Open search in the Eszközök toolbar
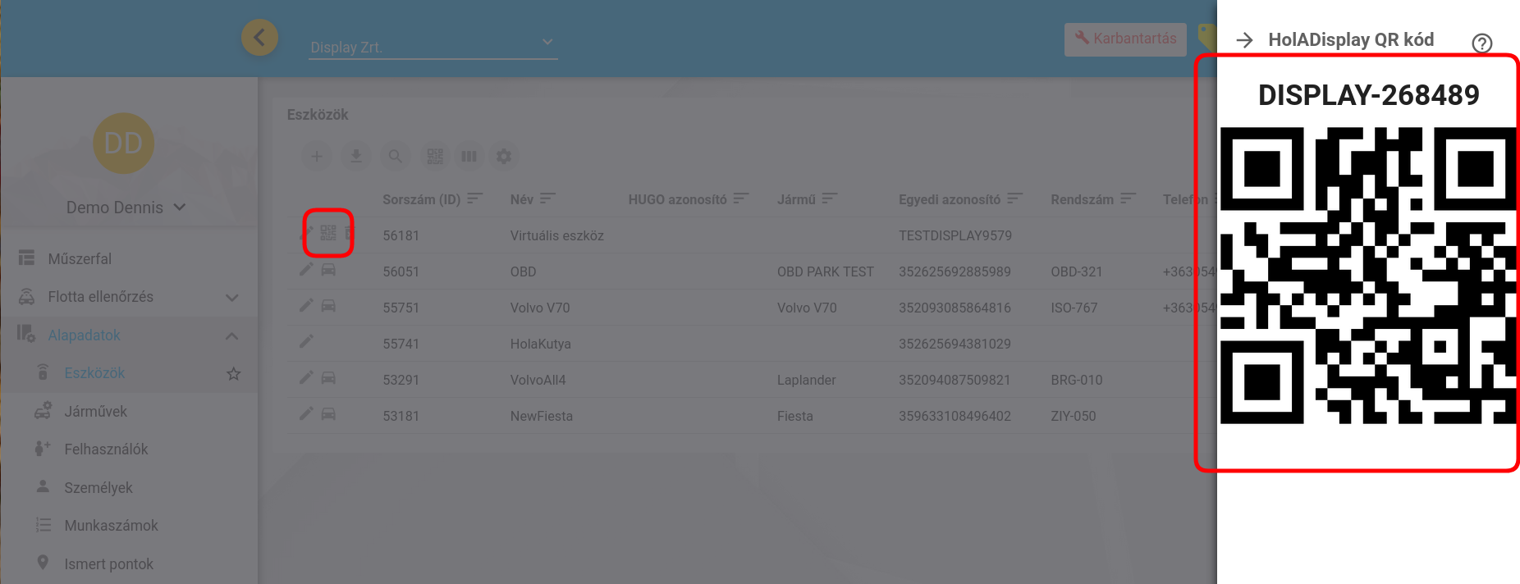The width and height of the screenshot is (1520, 584). coord(395,156)
